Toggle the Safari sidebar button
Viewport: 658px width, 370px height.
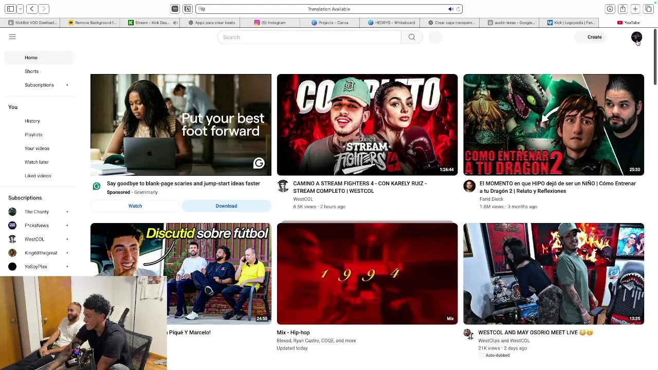coord(10,9)
